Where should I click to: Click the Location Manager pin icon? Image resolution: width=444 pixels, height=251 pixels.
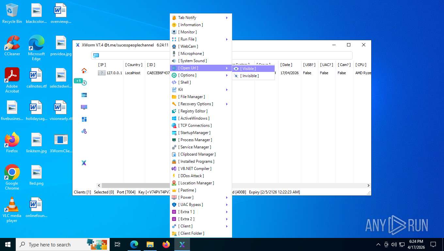point(174,183)
